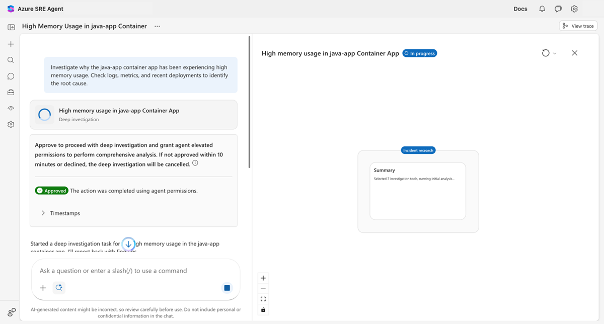Viewport: 604px width, 324px height.
Task: Start a new chat with the plus icon
Action: coord(11,44)
